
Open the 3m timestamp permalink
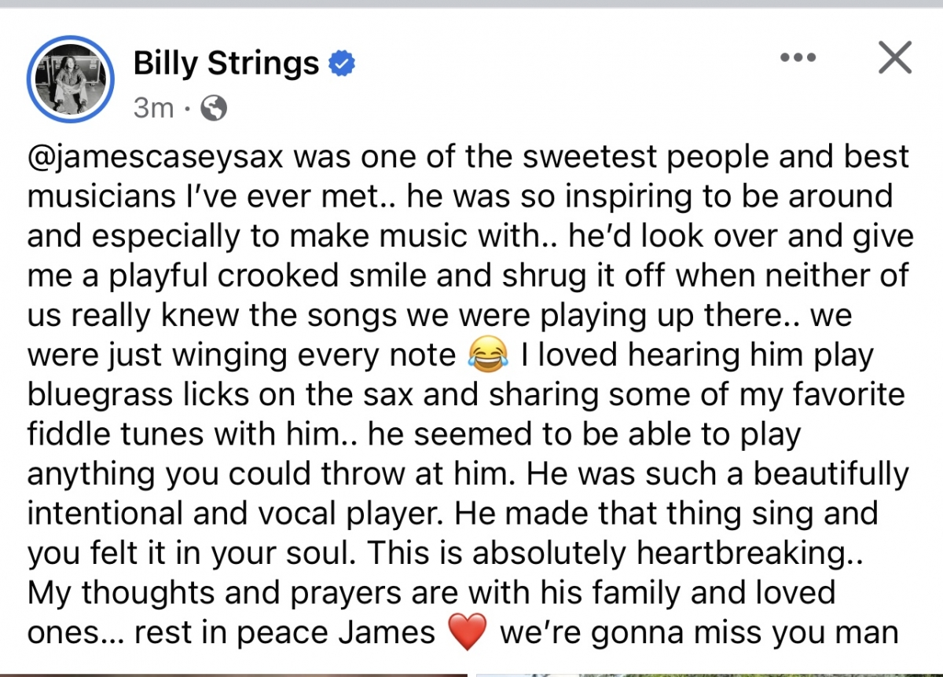153,108
